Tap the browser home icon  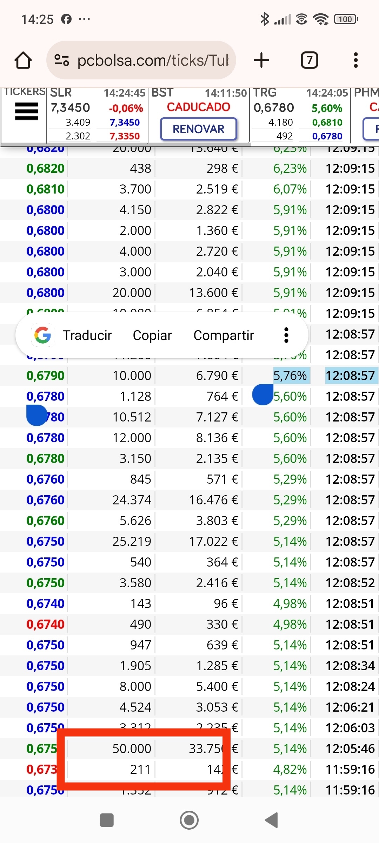click(23, 60)
